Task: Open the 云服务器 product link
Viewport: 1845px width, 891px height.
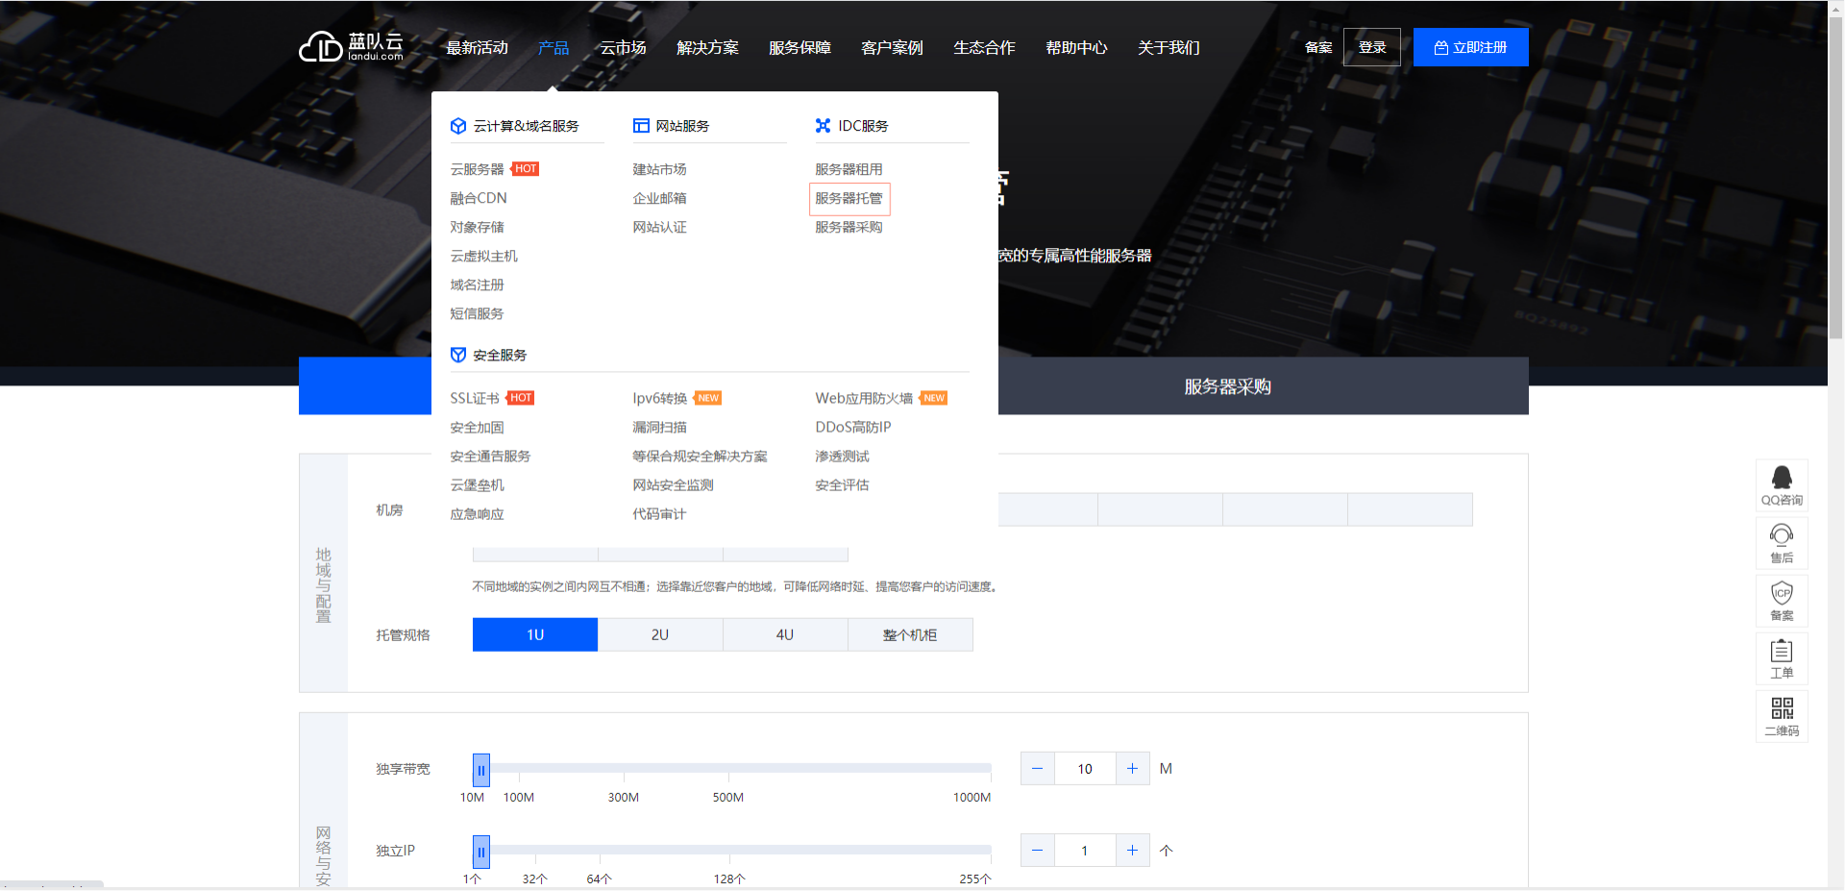Action: click(x=477, y=169)
